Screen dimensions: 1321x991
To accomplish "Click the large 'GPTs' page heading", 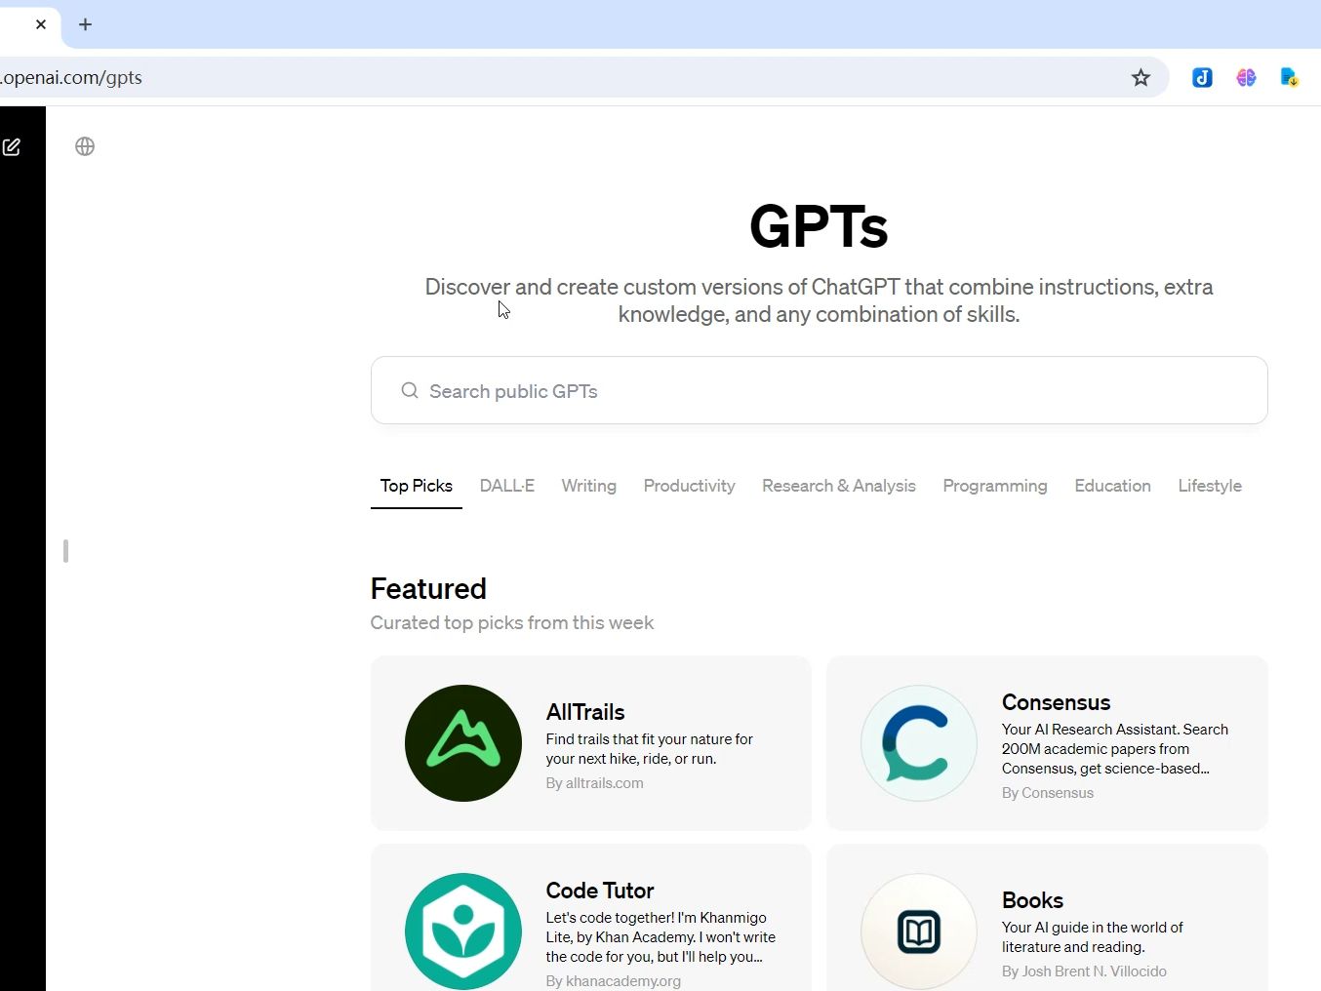I will pos(819,226).
